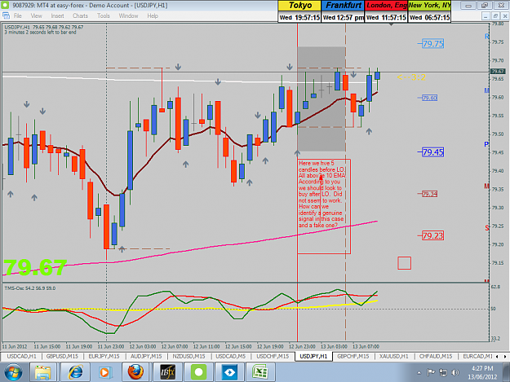
Task: Select the active USDJPY,H1 chart tab
Action: [313, 356]
